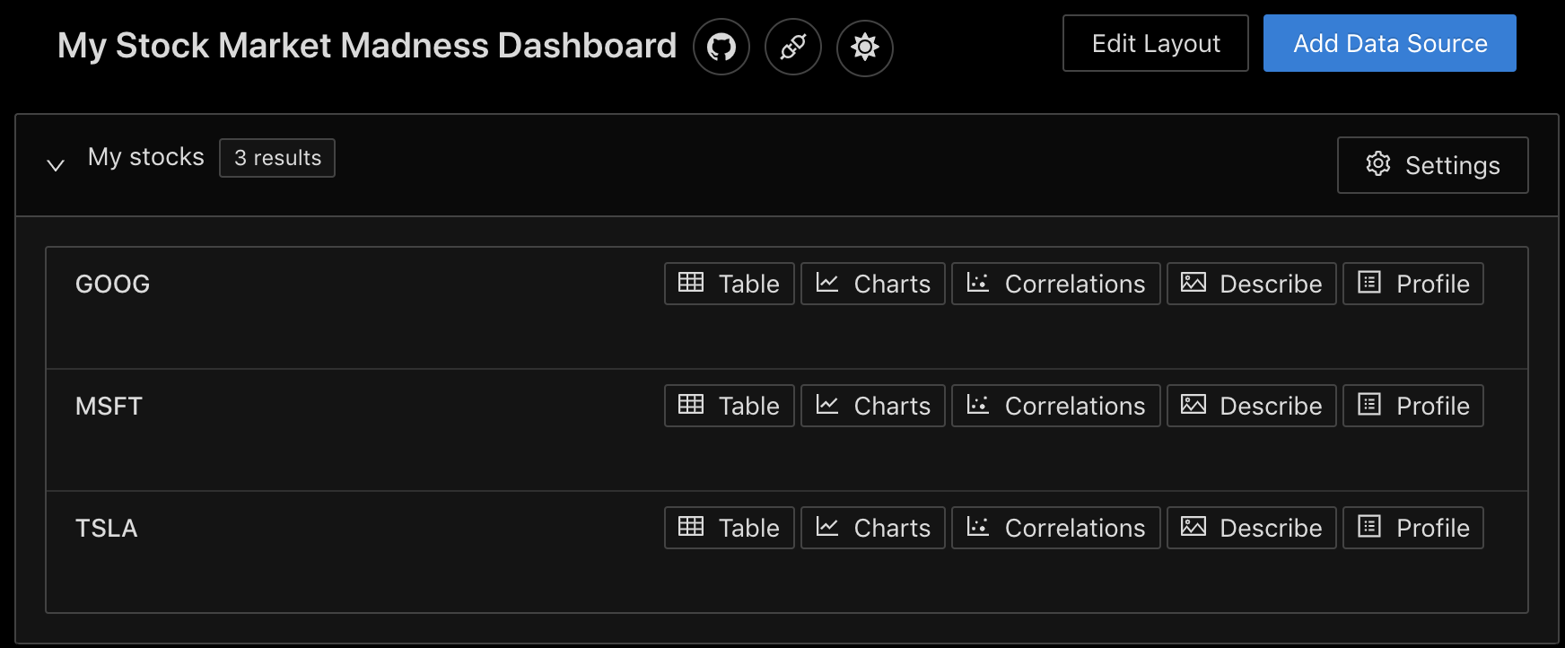The height and width of the screenshot is (648, 1565).
Task: Collapse the My stocks section chevron
Action: tap(56, 165)
